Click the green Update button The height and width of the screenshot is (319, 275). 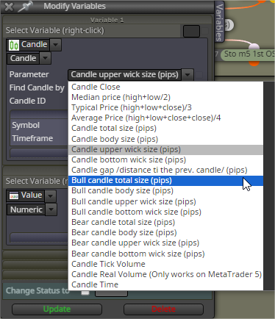57,309
